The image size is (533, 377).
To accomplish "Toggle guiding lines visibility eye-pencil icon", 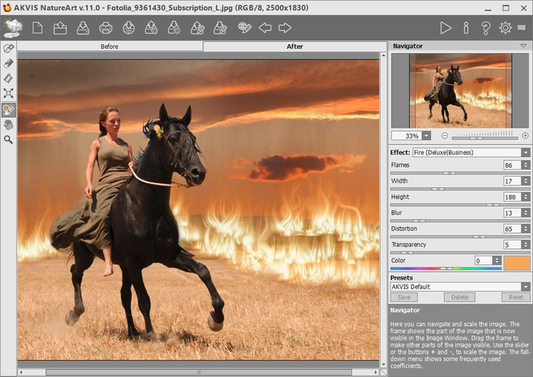I will (x=244, y=28).
